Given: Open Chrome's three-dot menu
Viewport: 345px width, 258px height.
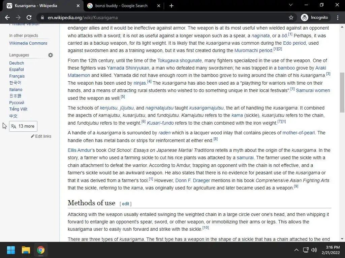Looking at the screenshot, I should coord(338,17).
